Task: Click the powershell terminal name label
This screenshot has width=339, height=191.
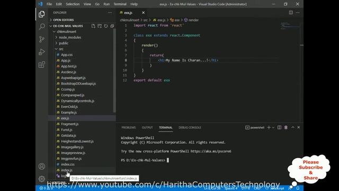Action: (x=257, y=127)
